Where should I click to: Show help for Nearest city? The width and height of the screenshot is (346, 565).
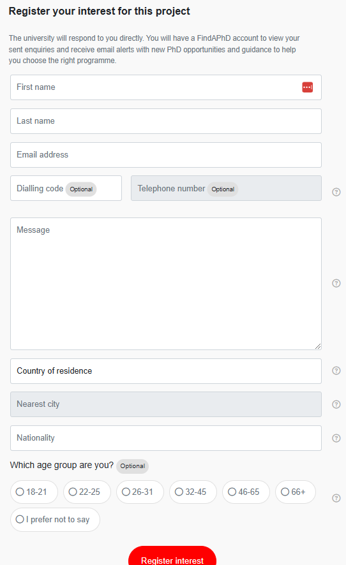336,404
